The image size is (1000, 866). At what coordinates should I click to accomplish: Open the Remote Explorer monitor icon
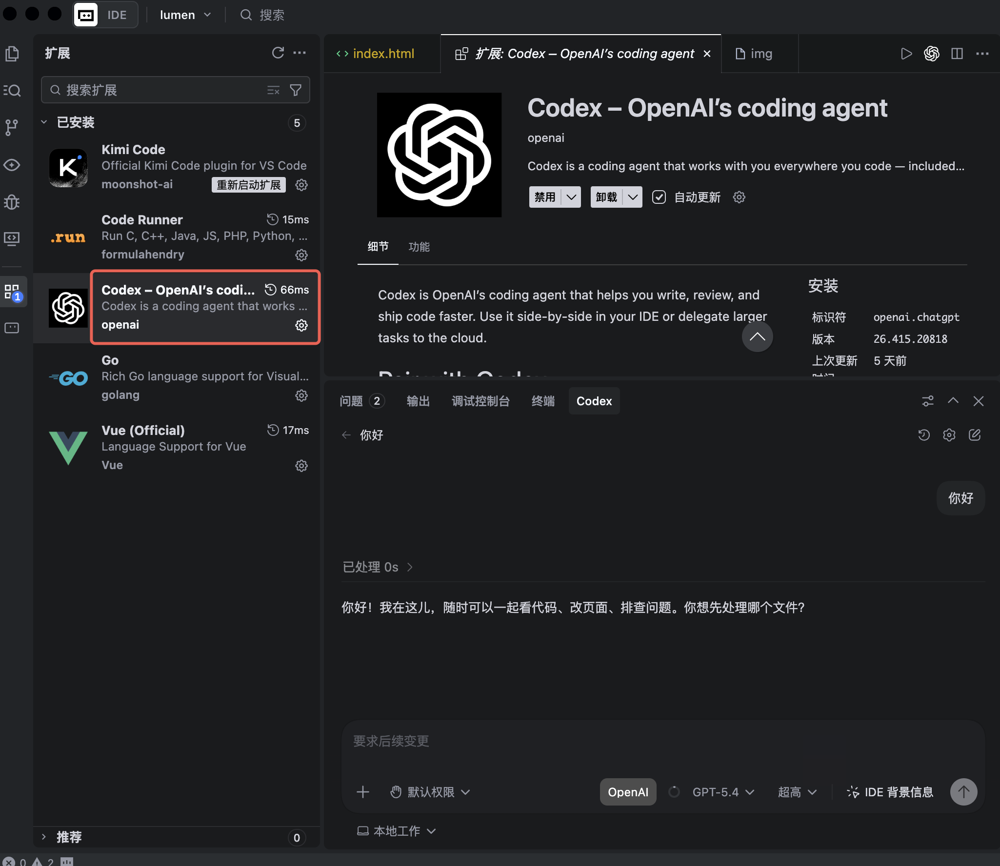point(12,238)
